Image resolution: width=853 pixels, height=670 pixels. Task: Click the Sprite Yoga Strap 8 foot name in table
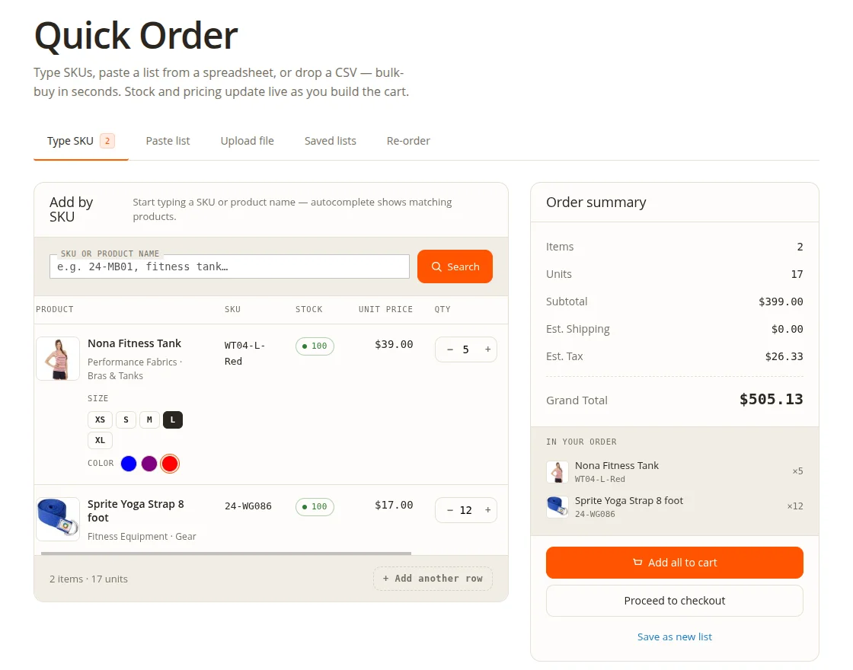pyautogui.click(x=136, y=511)
